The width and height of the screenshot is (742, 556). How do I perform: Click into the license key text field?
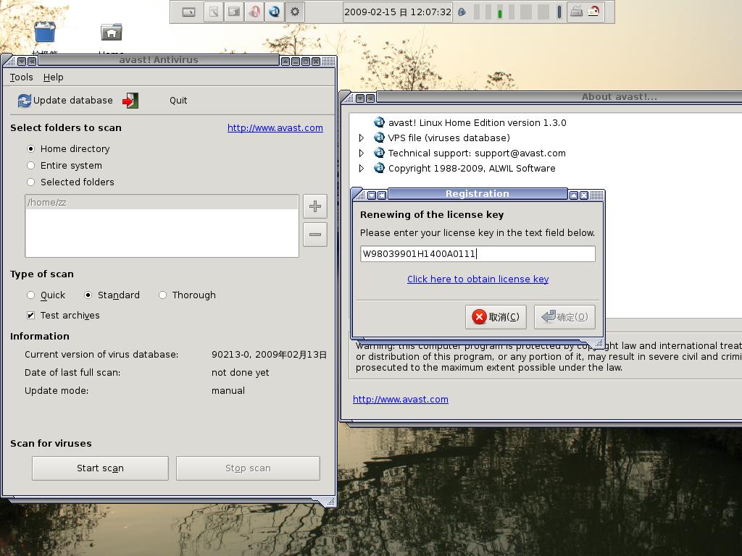[478, 254]
